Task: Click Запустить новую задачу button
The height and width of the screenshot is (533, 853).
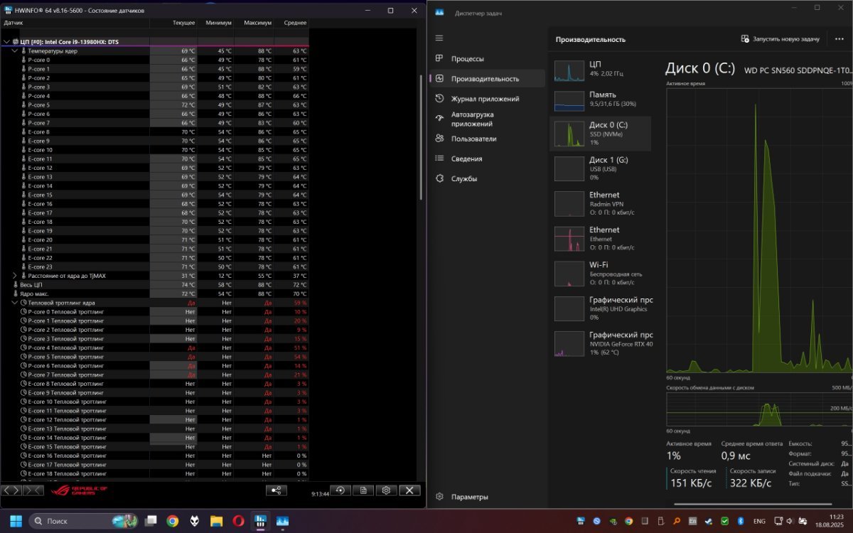Action: coord(780,39)
